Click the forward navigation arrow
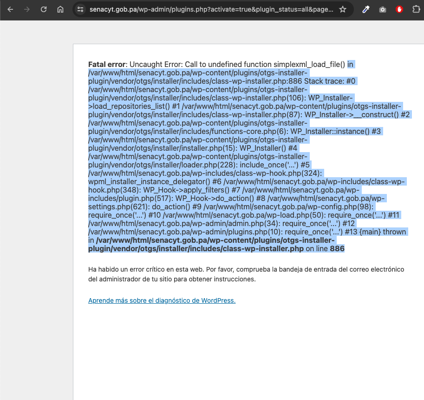This screenshot has width=424, height=400. pyautogui.click(x=27, y=9)
